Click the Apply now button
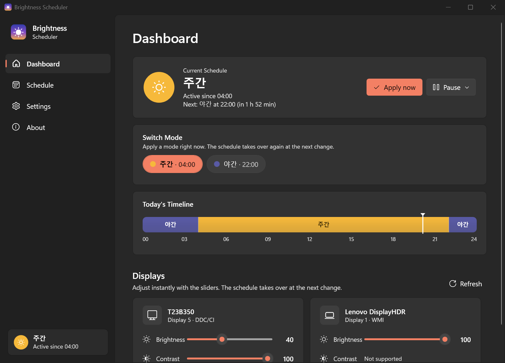 pos(394,87)
